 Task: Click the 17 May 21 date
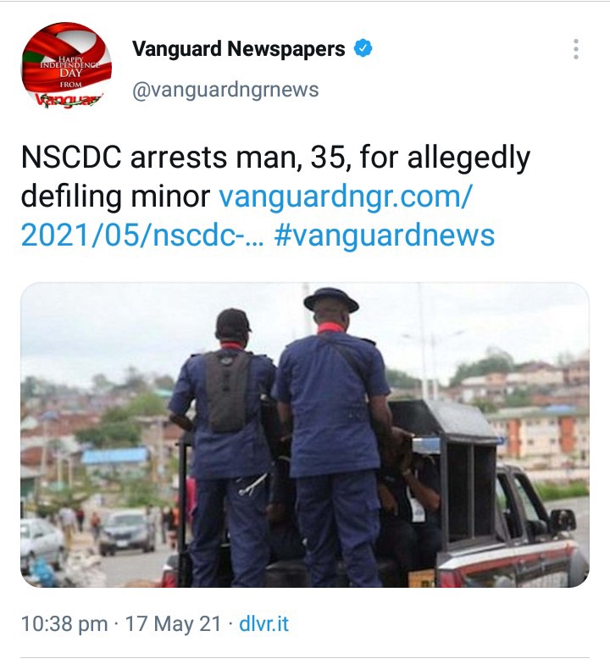(x=173, y=623)
